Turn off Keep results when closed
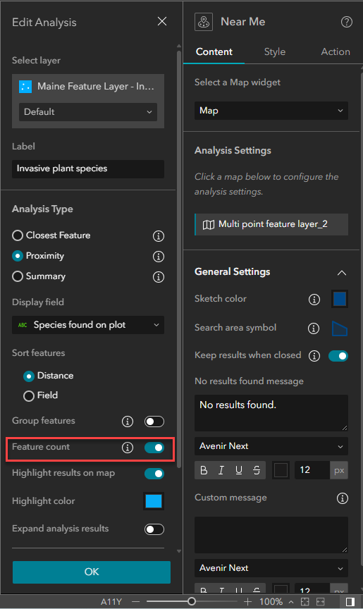This screenshot has width=363, height=609. 338,356
